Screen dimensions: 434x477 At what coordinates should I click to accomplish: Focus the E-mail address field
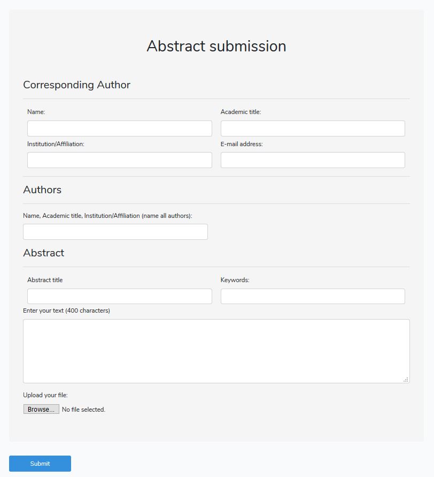tap(313, 160)
